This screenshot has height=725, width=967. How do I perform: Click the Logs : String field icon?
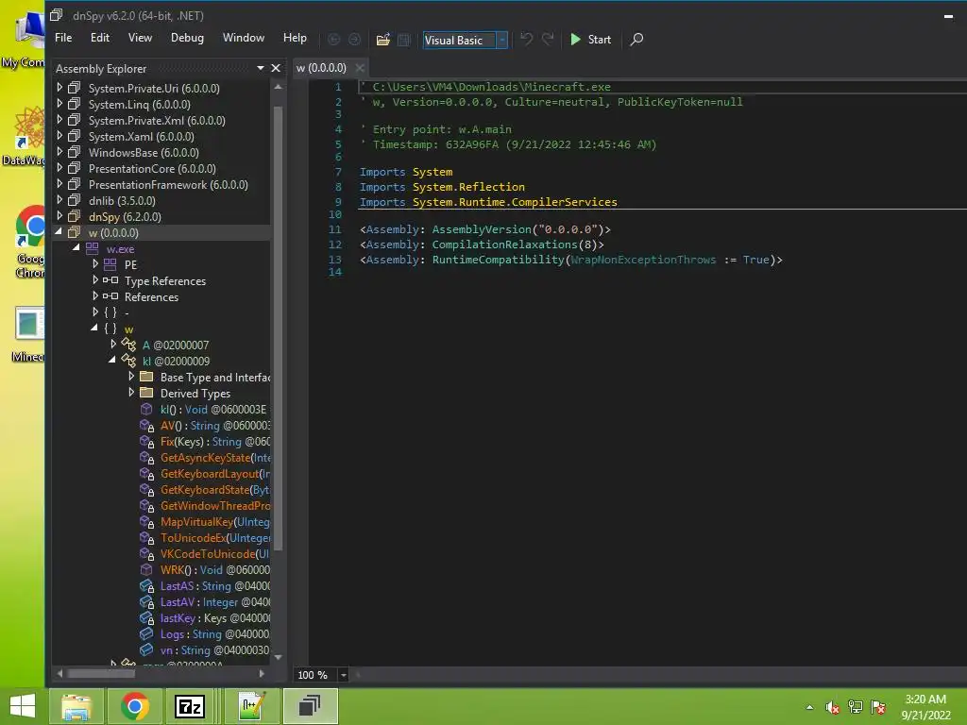click(146, 633)
